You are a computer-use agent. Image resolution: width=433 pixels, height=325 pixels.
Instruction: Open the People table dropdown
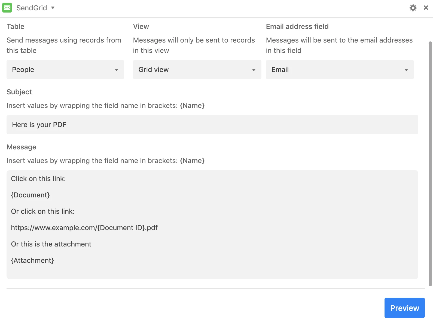pyautogui.click(x=65, y=70)
